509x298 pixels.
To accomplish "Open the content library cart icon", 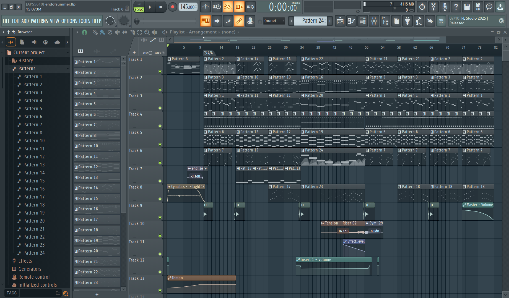I will pyautogui.click(x=441, y=21).
